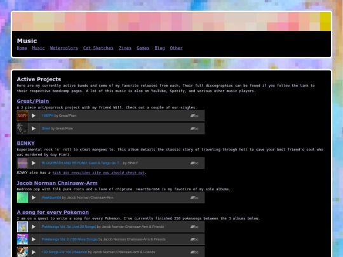Screen dimensions: 343x257
Task: Click Bandcamp logo on BLOODBATH AND BEYOND player
Action: point(194,163)
